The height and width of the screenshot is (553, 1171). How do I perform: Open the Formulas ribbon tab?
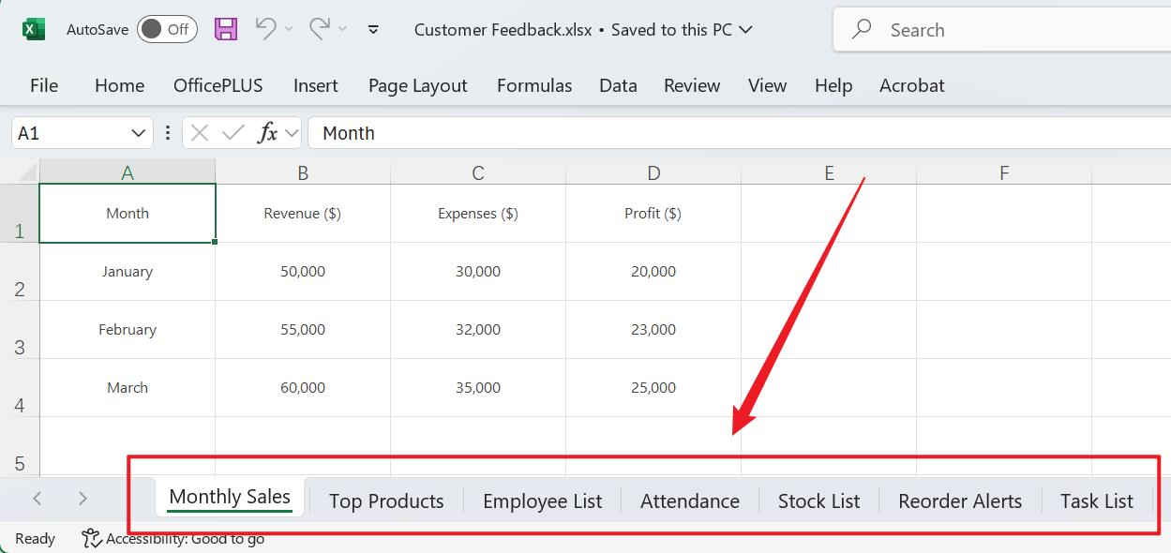533,85
